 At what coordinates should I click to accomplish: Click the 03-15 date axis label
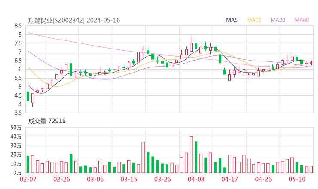coord(129,179)
